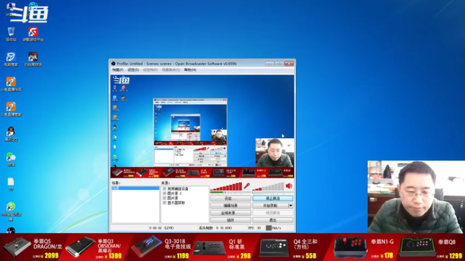Click the 丢失帧数 dropped frames status
Image resolution: width=465 pixels, height=261 pixels.
(215, 228)
